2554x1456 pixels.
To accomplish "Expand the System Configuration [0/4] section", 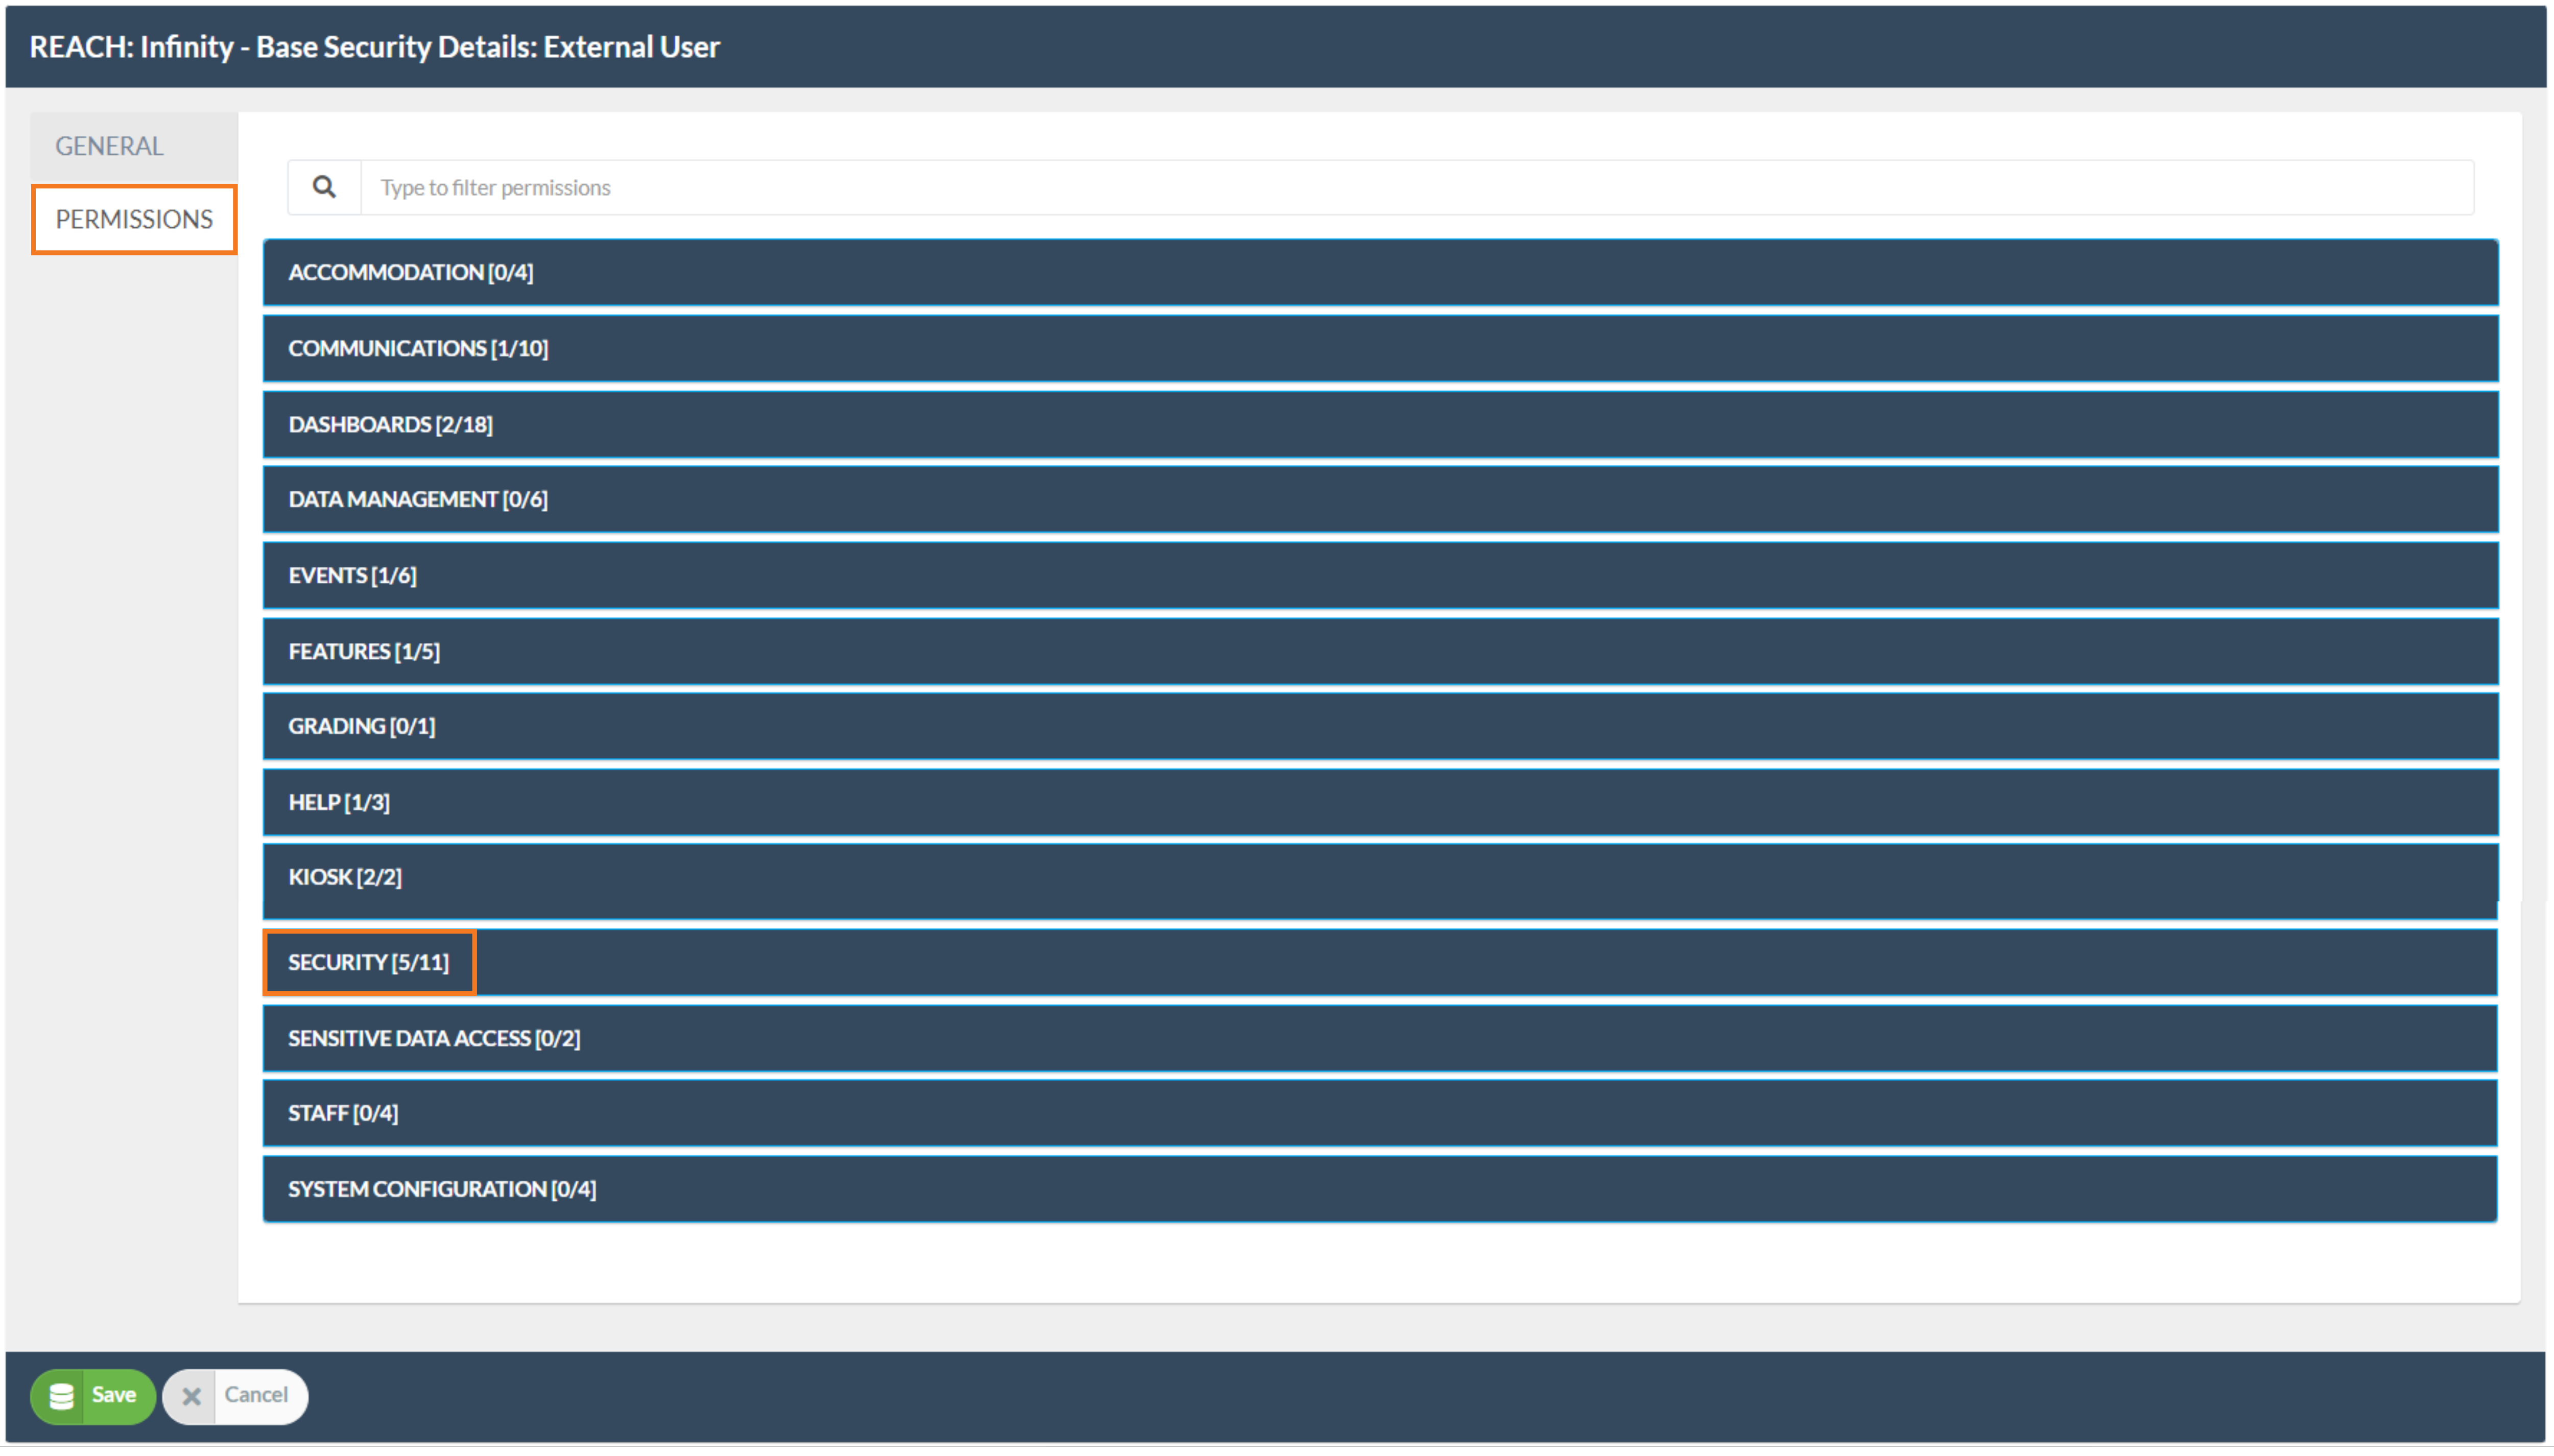I will [442, 1189].
